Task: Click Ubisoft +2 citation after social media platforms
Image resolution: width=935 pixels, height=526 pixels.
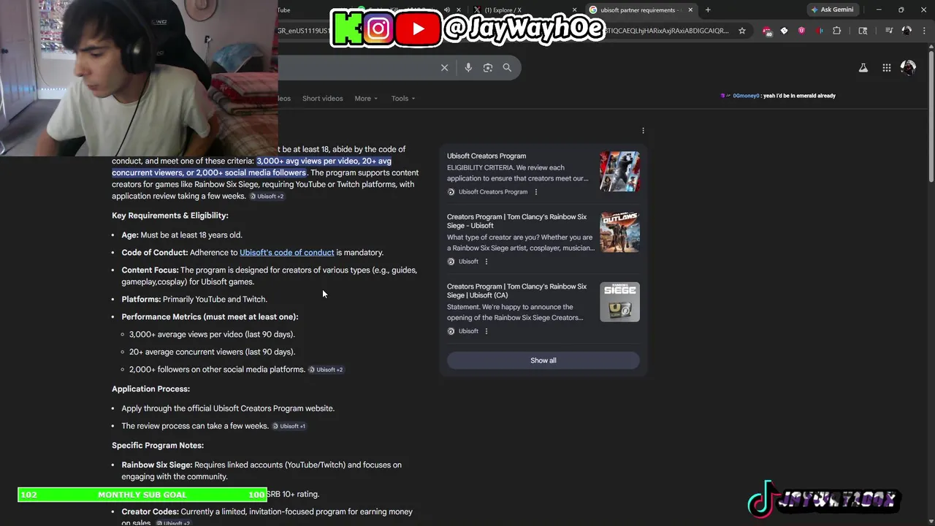Action: pyautogui.click(x=326, y=370)
